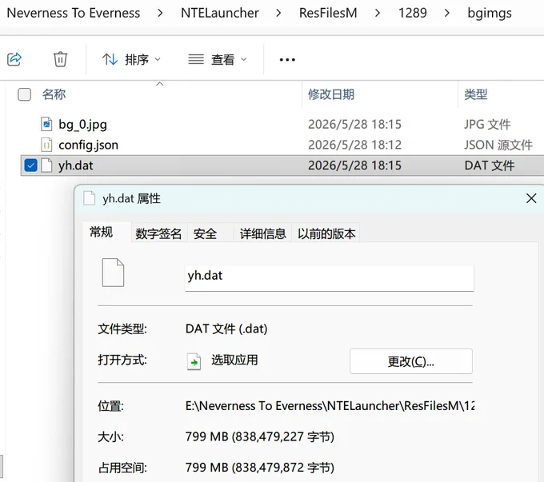Navigate to NTELauncher in breadcrumb
Screen dimensions: 544x482
(x=220, y=13)
